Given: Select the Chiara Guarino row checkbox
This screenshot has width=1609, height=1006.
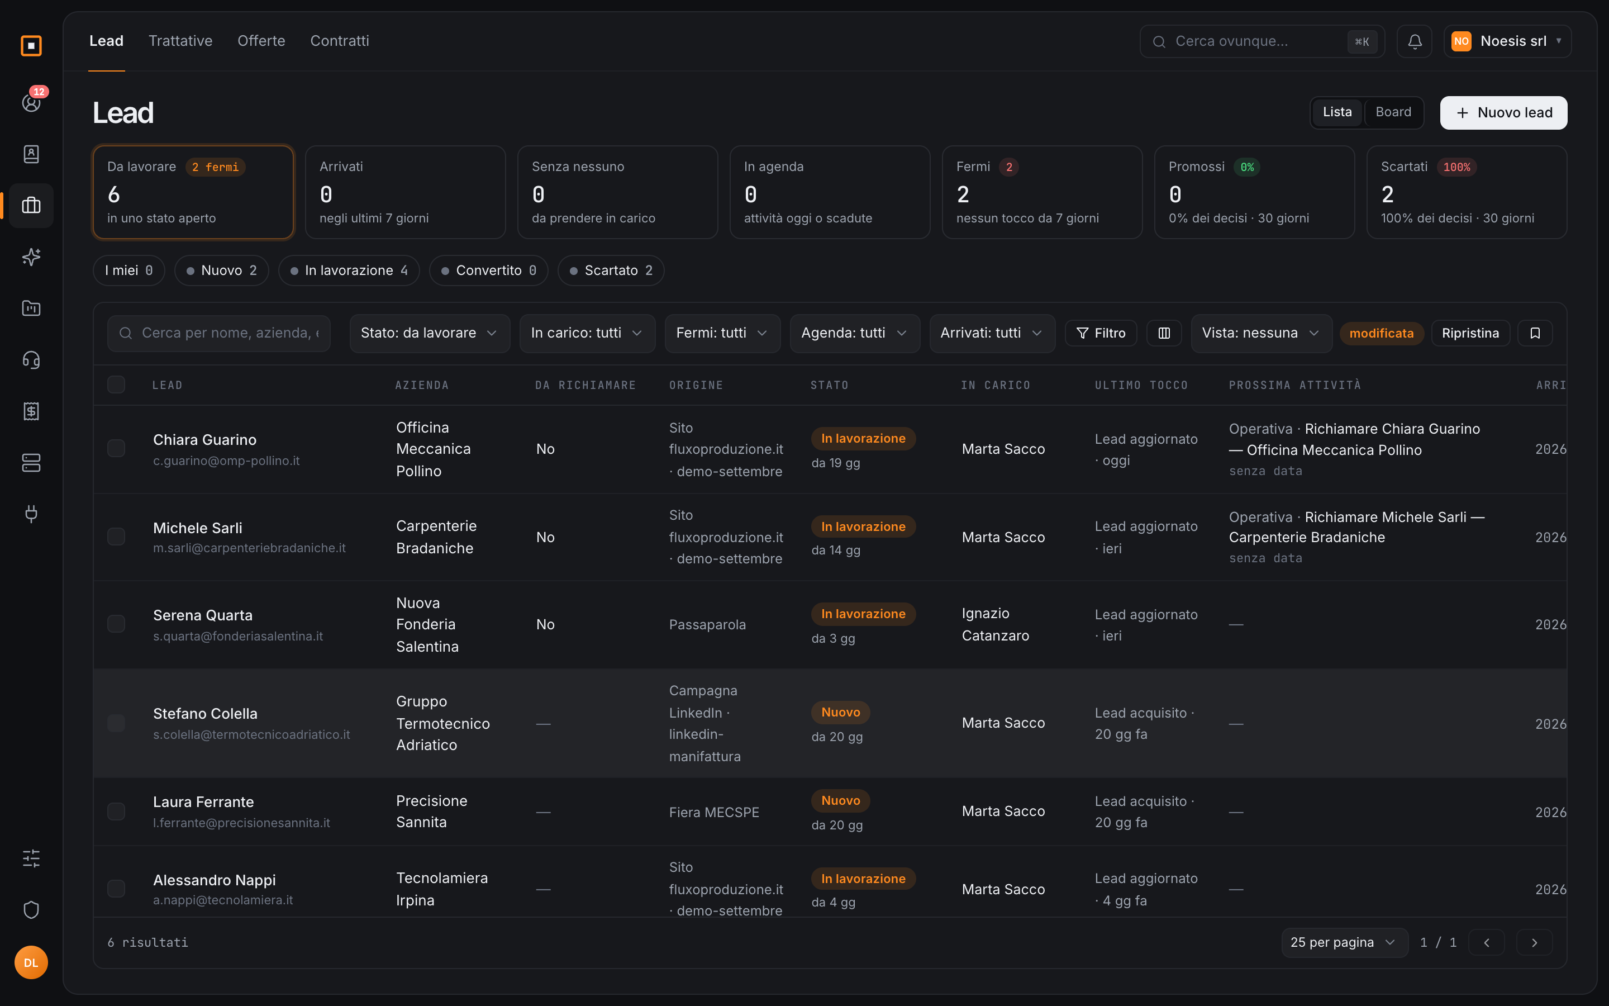Looking at the screenshot, I should point(116,448).
